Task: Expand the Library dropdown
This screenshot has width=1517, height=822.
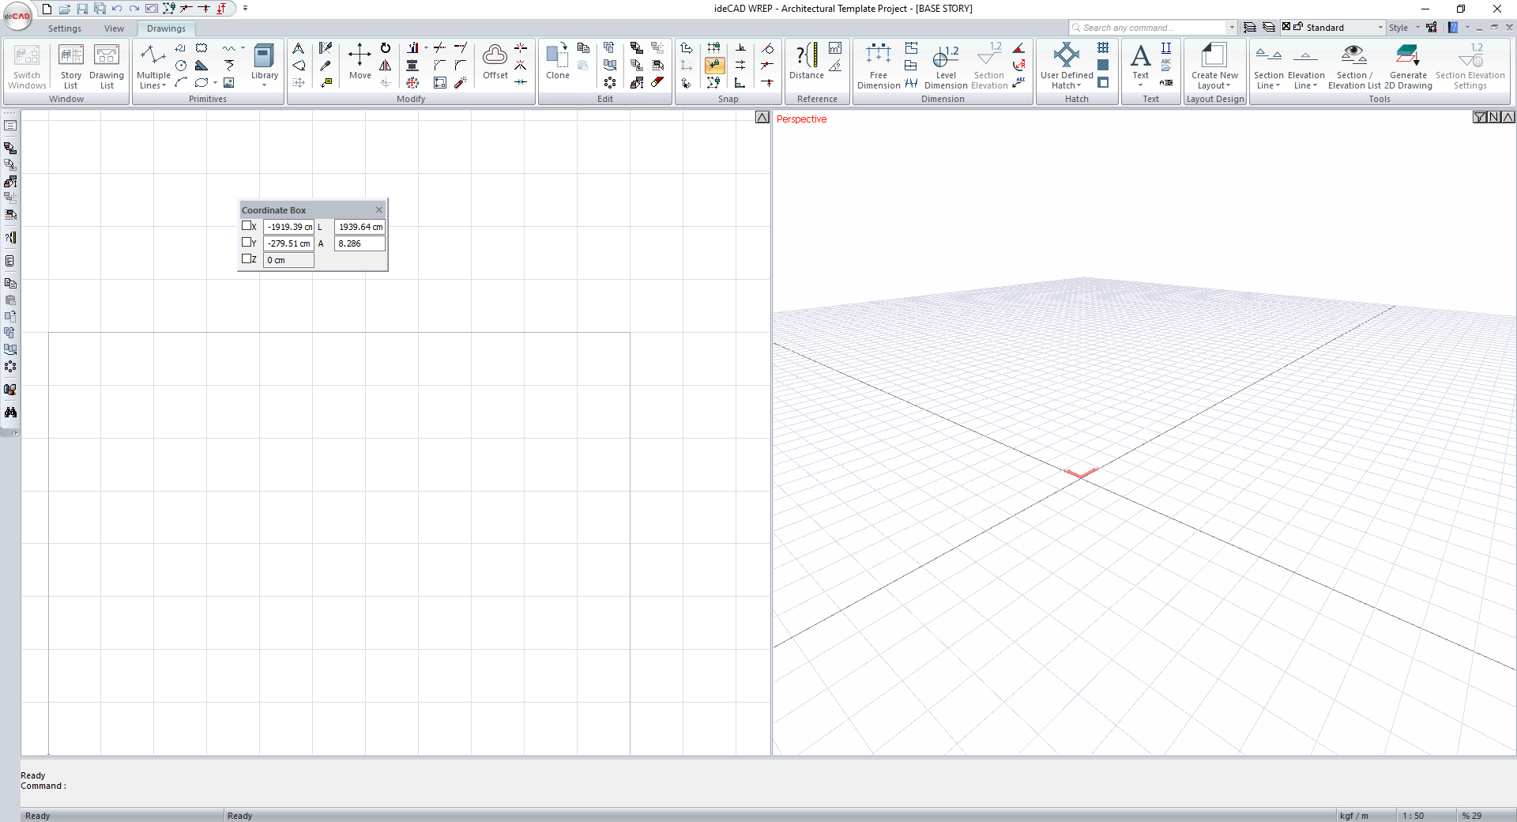Action: click(x=265, y=85)
